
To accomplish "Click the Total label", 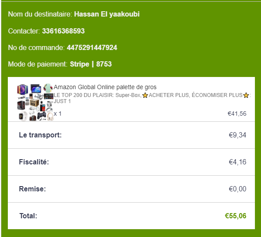I will pyautogui.click(x=28, y=216).
